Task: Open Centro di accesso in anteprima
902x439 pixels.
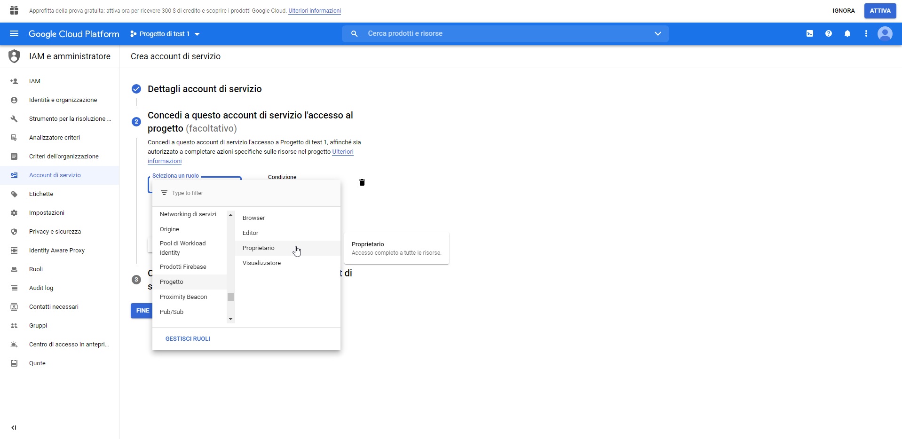Action: click(60, 345)
